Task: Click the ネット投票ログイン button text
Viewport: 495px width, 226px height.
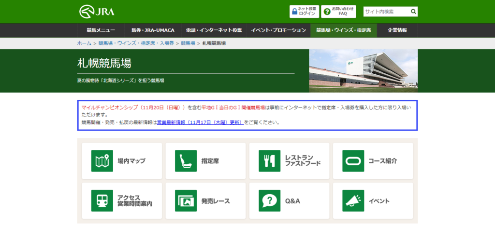Action: 307,12
